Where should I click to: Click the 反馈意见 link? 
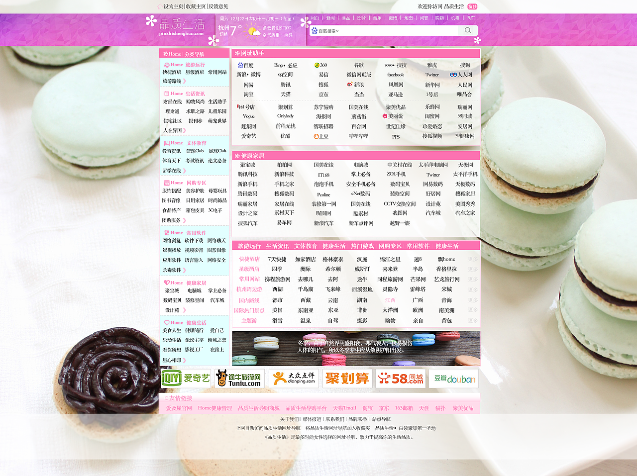(218, 6)
